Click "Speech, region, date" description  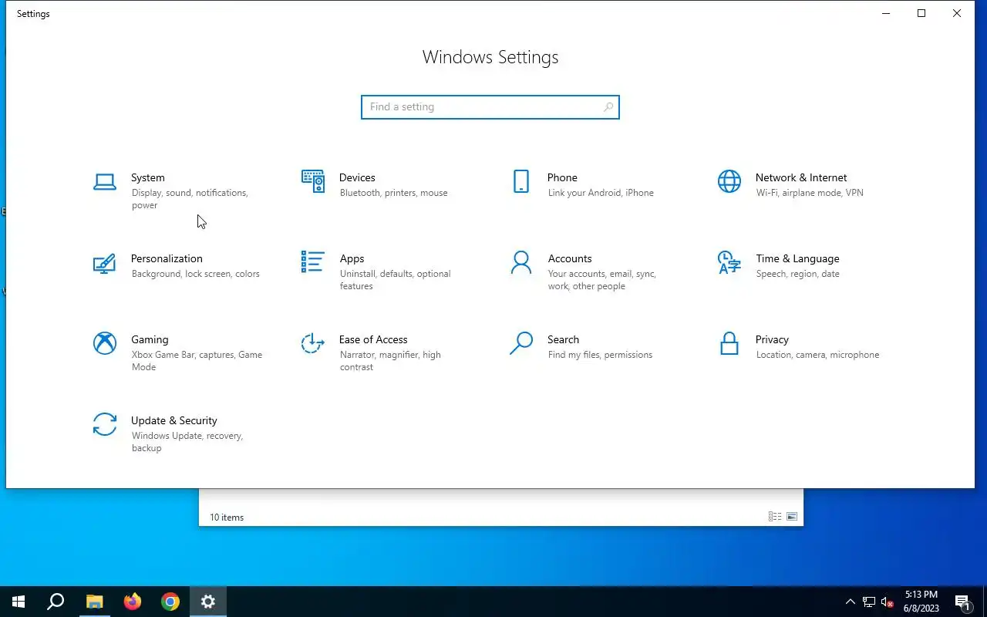coord(798,274)
